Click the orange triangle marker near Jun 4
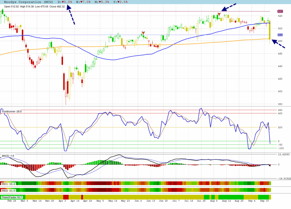 [143, 33]
